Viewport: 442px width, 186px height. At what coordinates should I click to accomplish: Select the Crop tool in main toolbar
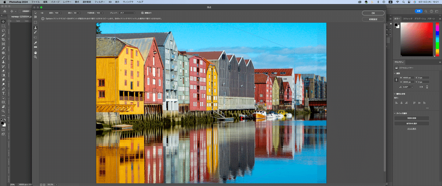click(x=3, y=39)
